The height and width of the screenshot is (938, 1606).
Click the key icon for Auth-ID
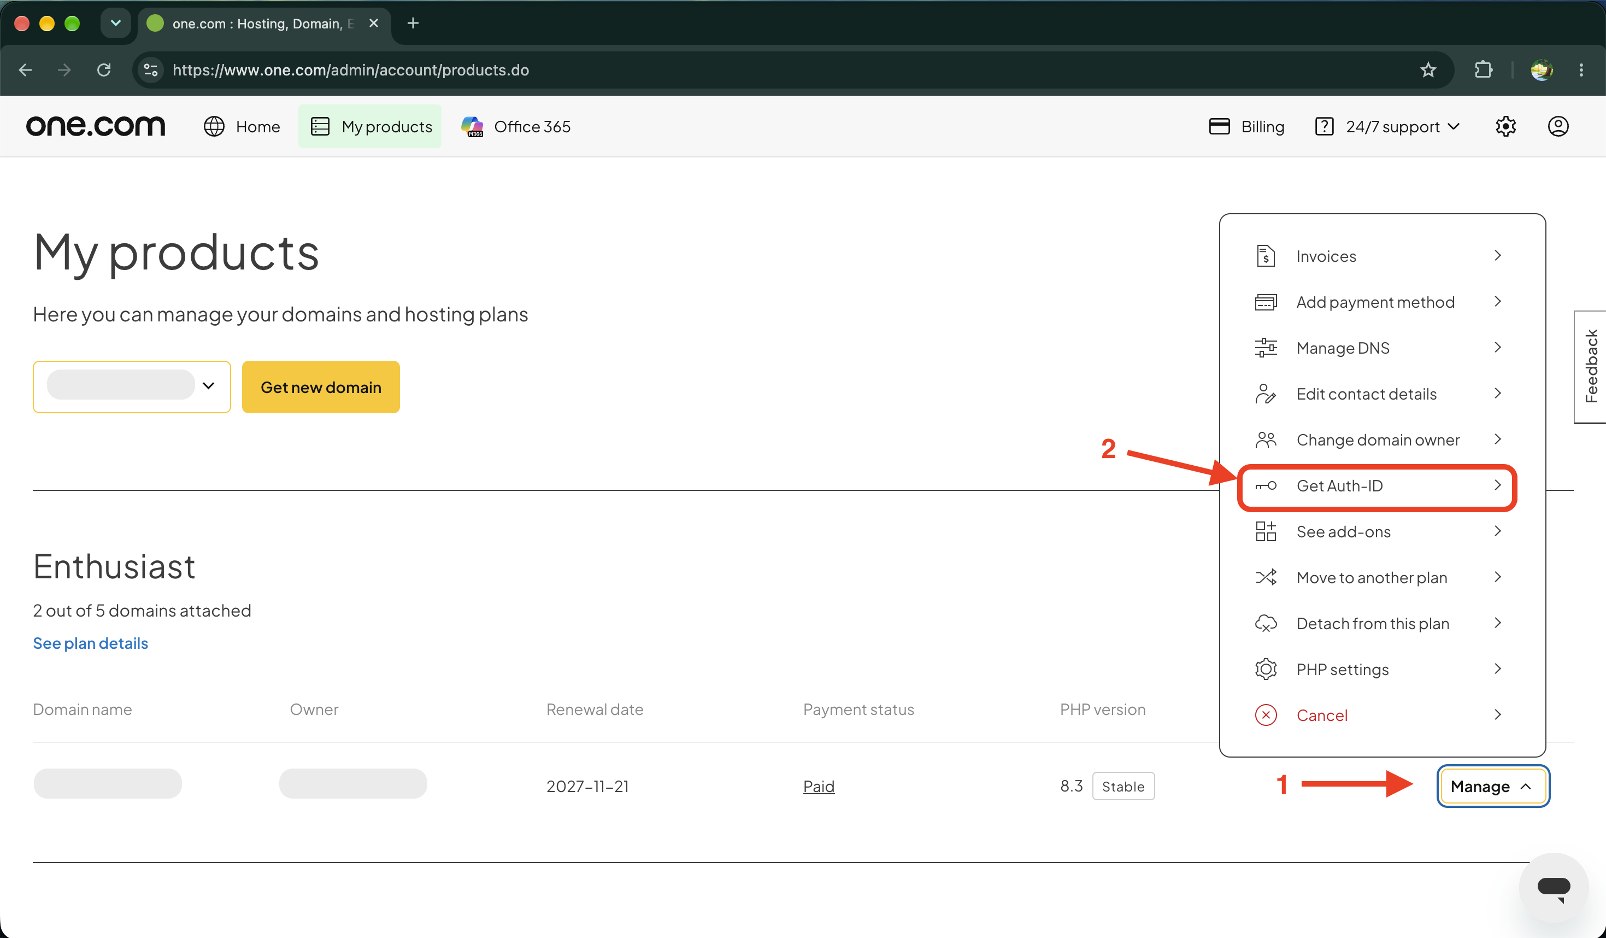pos(1265,486)
